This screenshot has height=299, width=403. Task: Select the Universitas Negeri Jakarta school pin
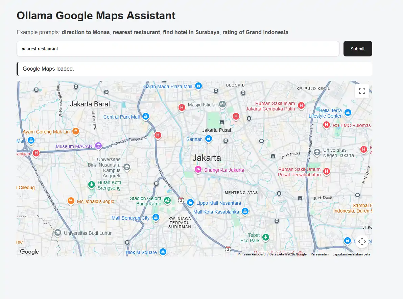click(x=317, y=152)
